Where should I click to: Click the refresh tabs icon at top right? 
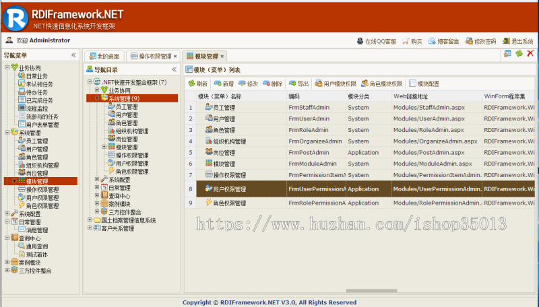(519, 53)
